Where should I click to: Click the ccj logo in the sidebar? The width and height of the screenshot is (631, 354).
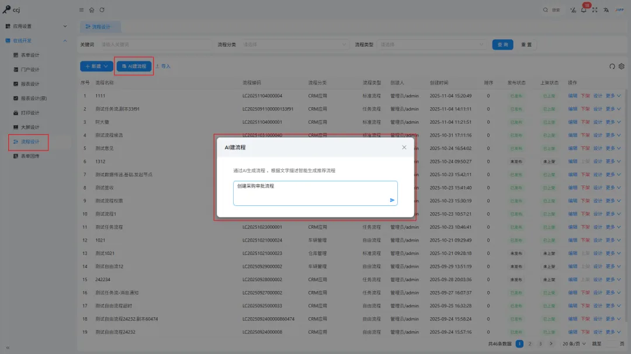[x=11, y=10]
